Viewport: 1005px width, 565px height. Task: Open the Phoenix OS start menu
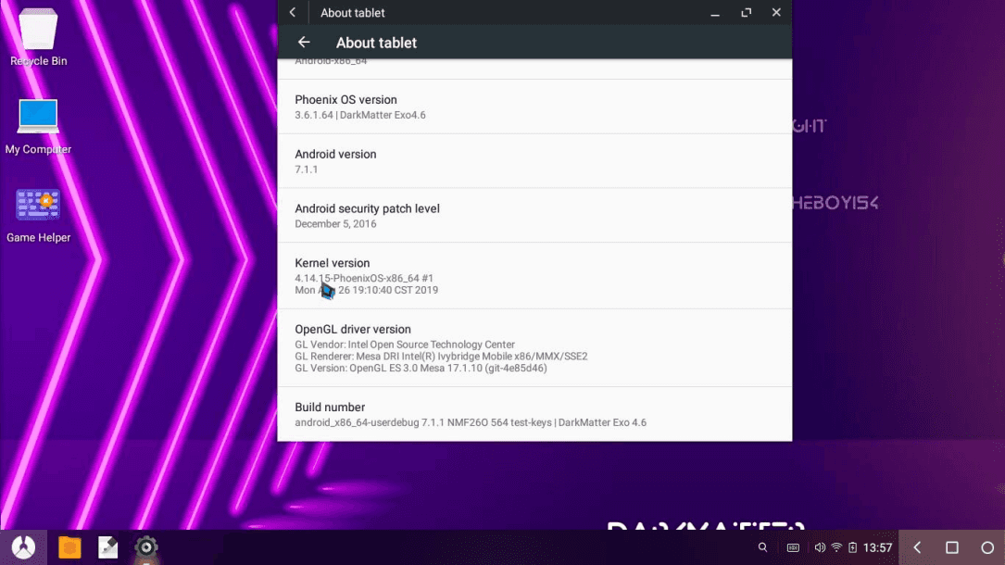(24, 547)
